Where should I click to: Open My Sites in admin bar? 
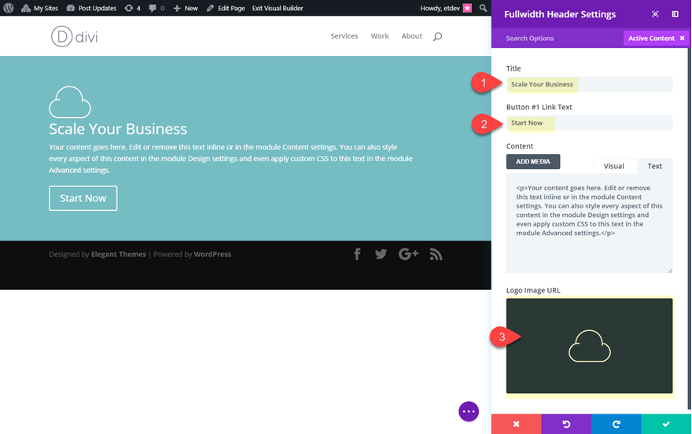[40, 8]
